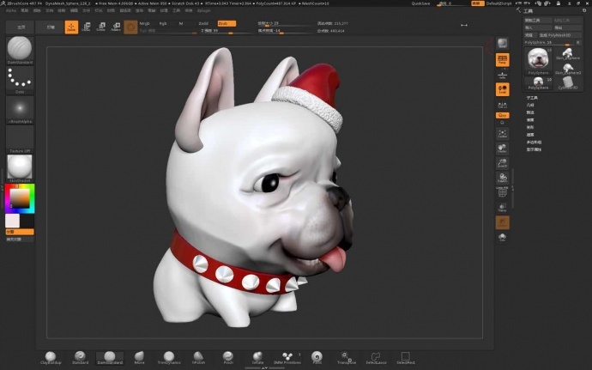Viewport: 592px width, 370px height.
Task: Open current brush thumbnail DamStandard
Action: [20, 51]
